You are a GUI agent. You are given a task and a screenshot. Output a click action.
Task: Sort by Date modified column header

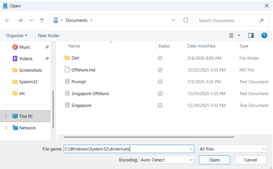click(201, 46)
